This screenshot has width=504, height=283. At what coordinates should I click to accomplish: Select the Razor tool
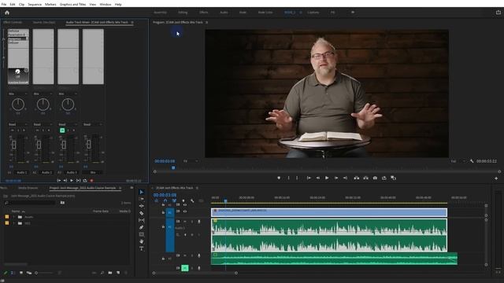142,213
